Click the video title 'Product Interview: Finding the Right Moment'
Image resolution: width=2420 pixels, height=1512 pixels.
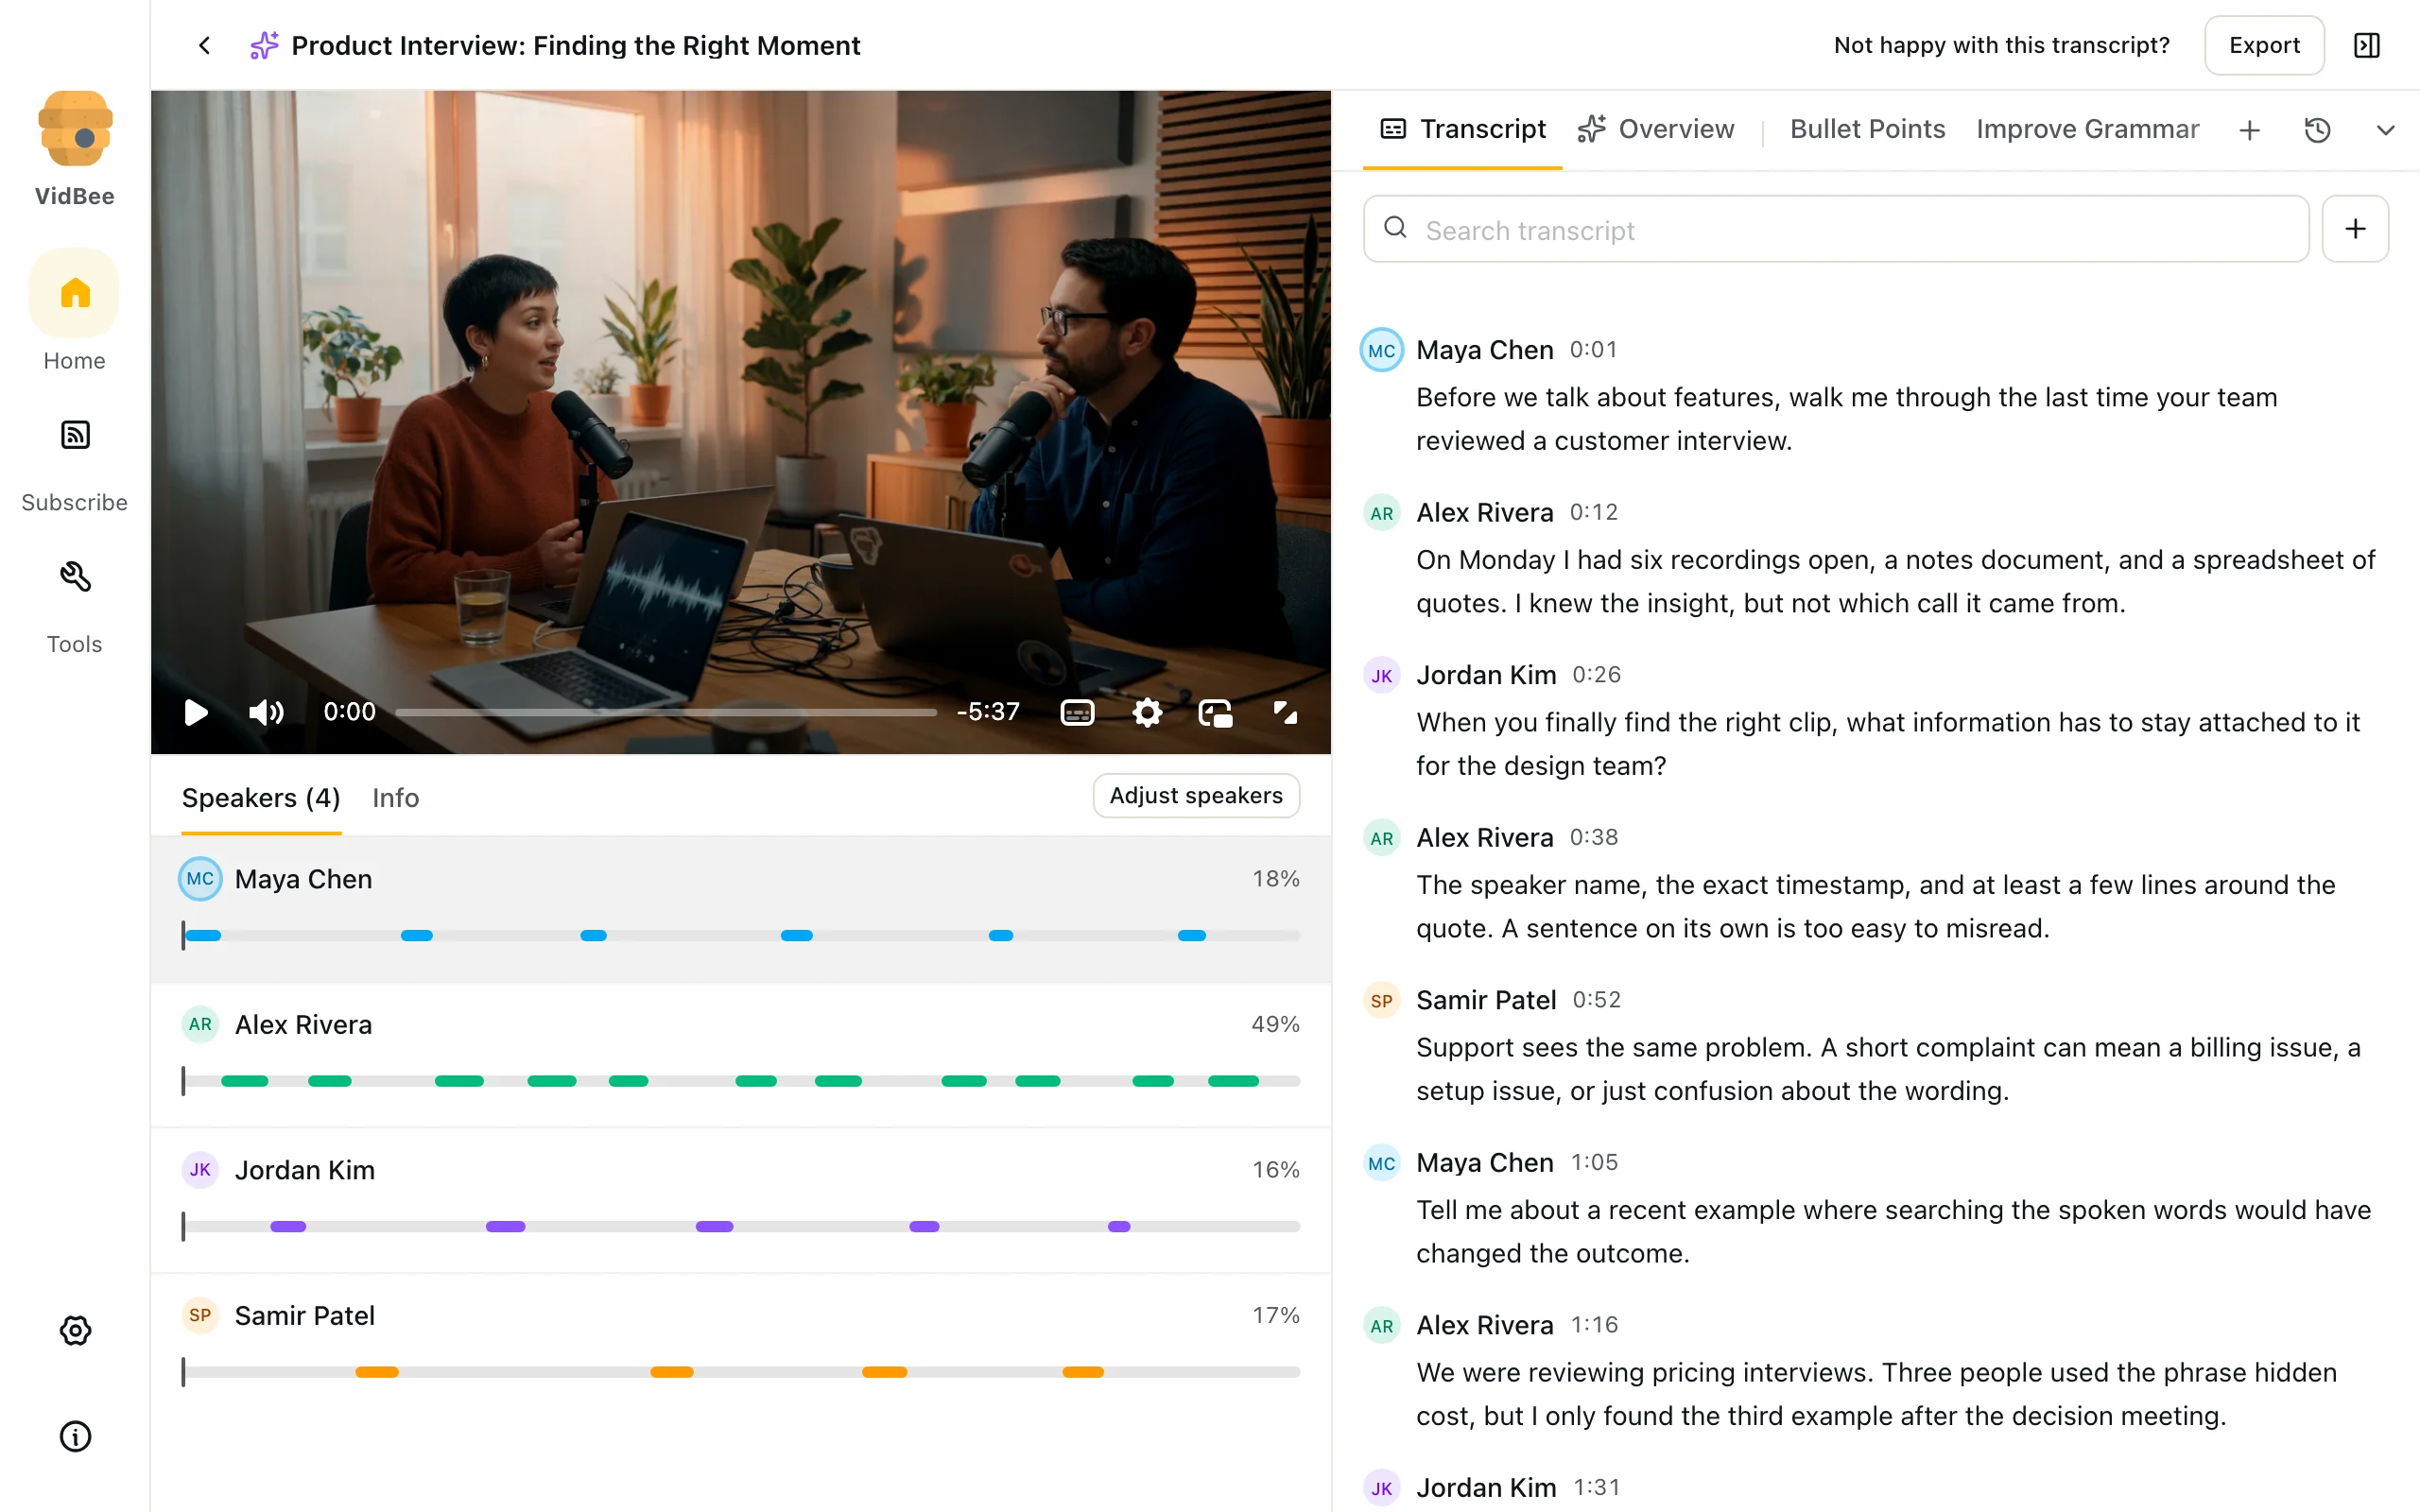point(575,45)
